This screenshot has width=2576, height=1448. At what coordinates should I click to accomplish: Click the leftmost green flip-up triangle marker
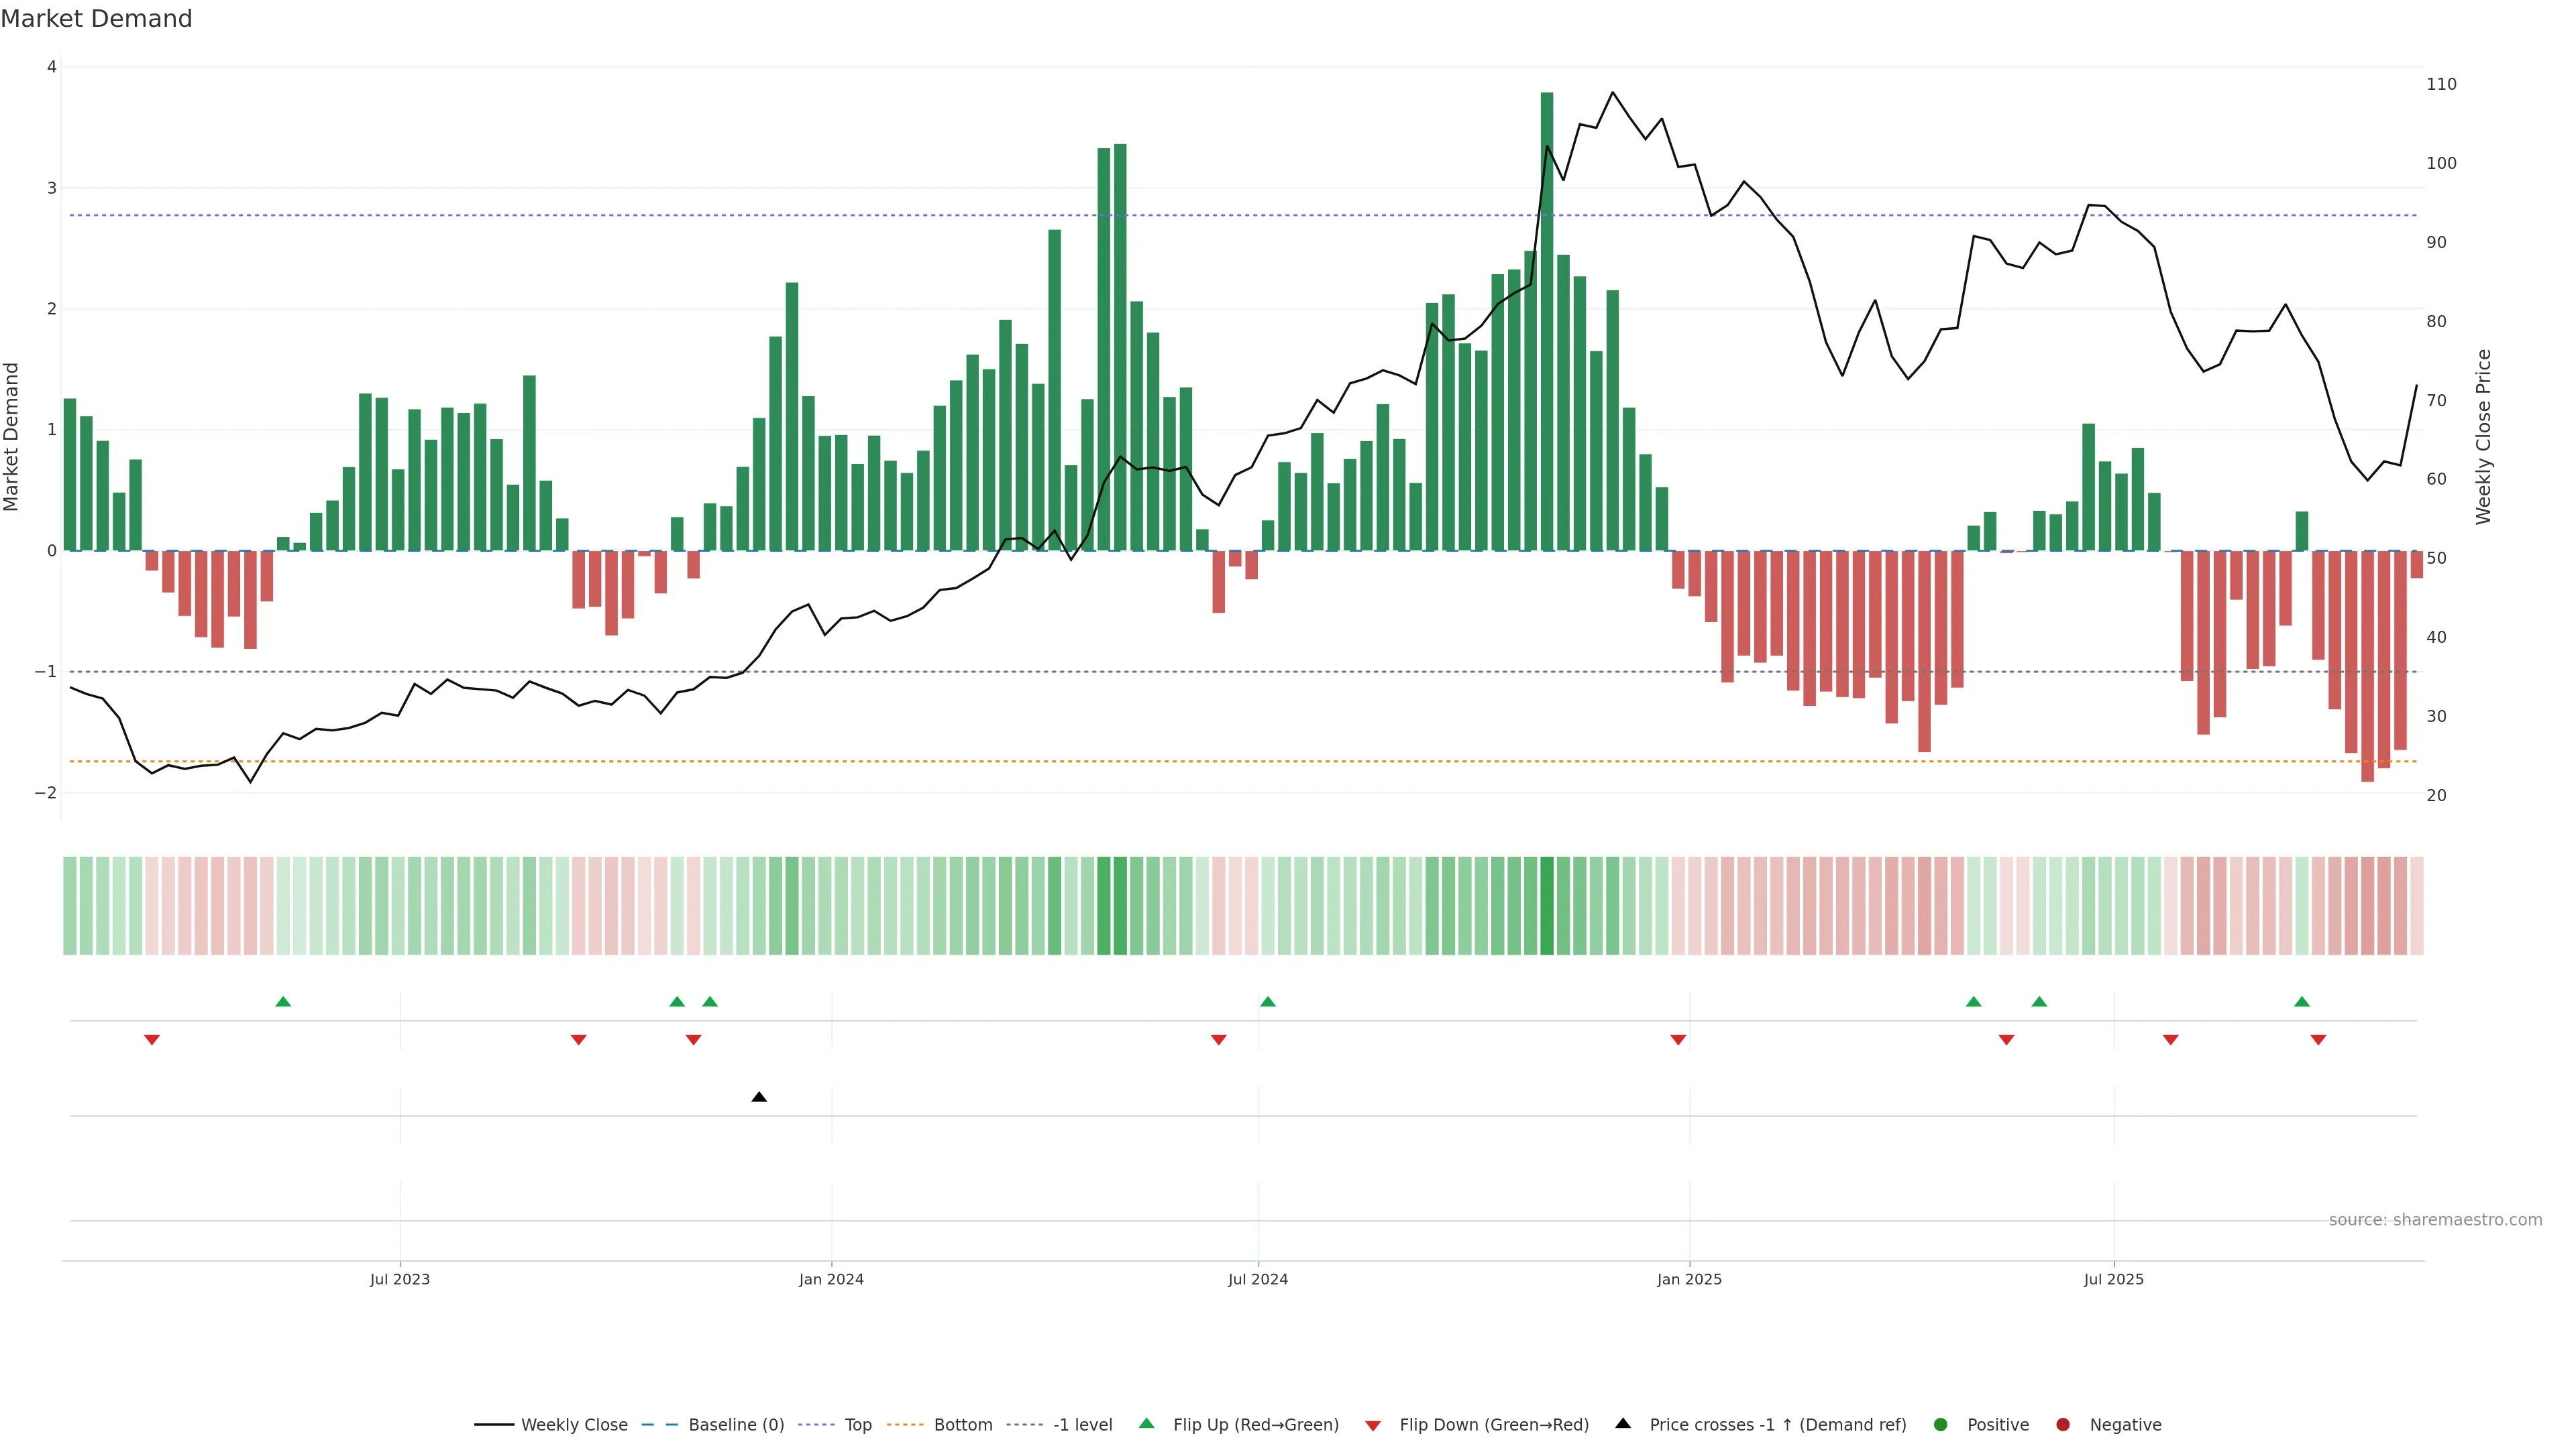[x=283, y=1002]
